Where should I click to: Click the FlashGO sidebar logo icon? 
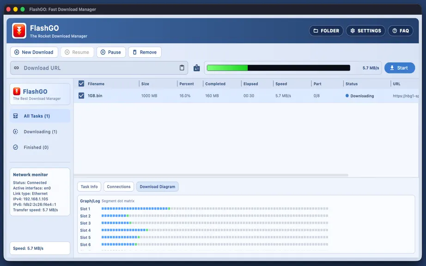click(x=17, y=91)
